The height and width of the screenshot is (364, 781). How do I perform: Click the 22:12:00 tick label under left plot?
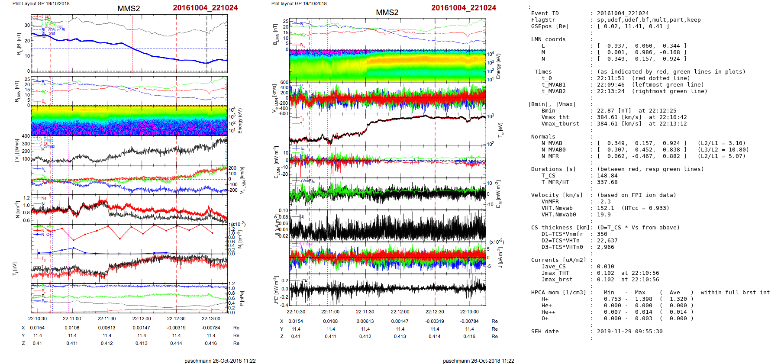point(141,319)
